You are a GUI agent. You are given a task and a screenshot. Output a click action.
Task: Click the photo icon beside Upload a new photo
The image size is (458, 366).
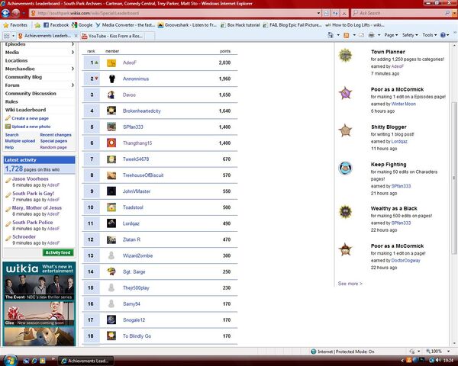tap(8, 127)
